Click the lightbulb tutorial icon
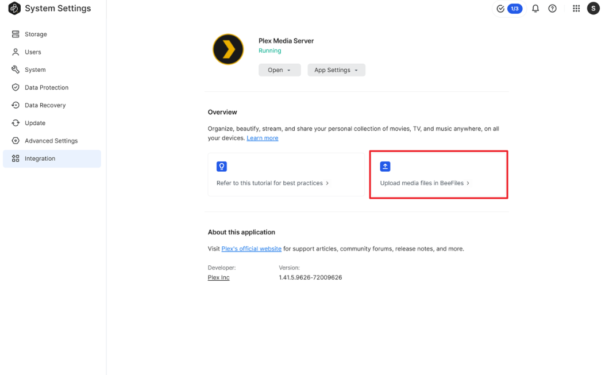 click(x=221, y=167)
